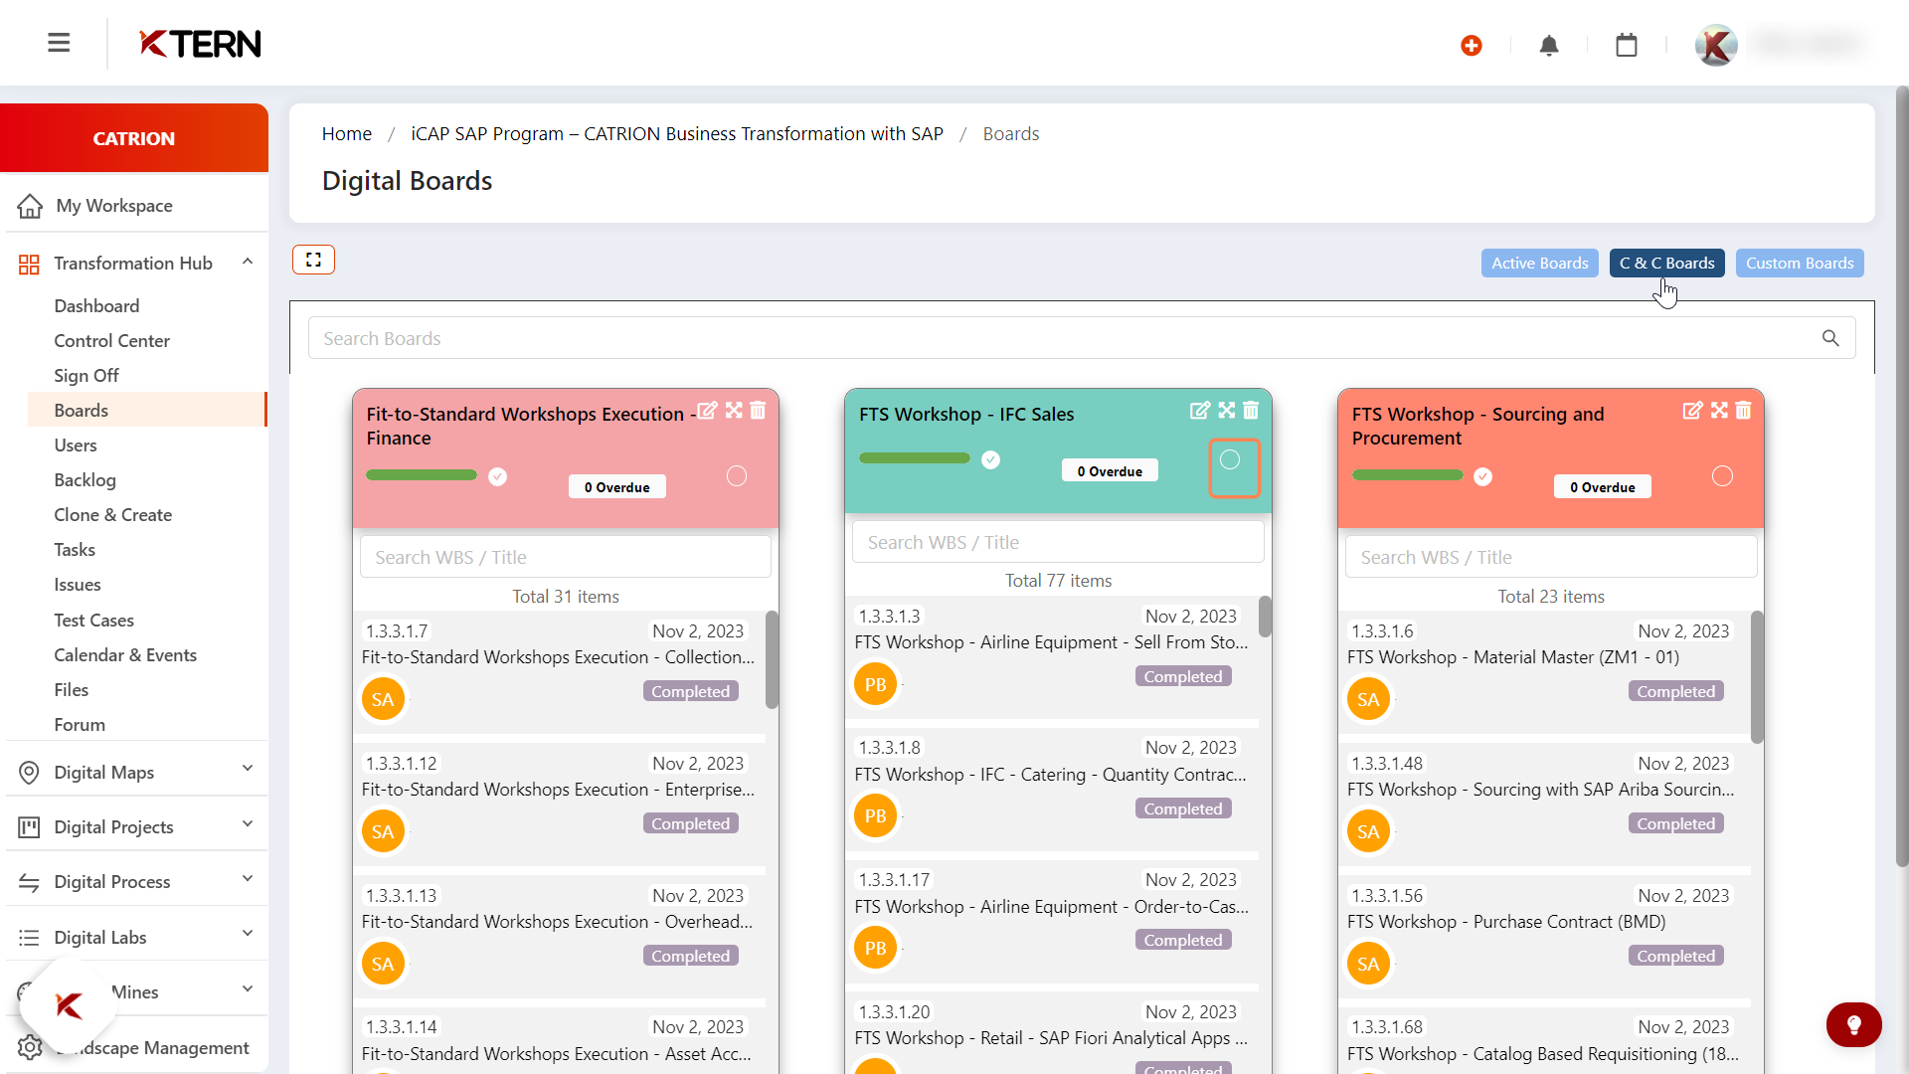Click the lightbulb help button
Viewport: 1909px width, 1074px height.
pyautogui.click(x=1854, y=1024)
